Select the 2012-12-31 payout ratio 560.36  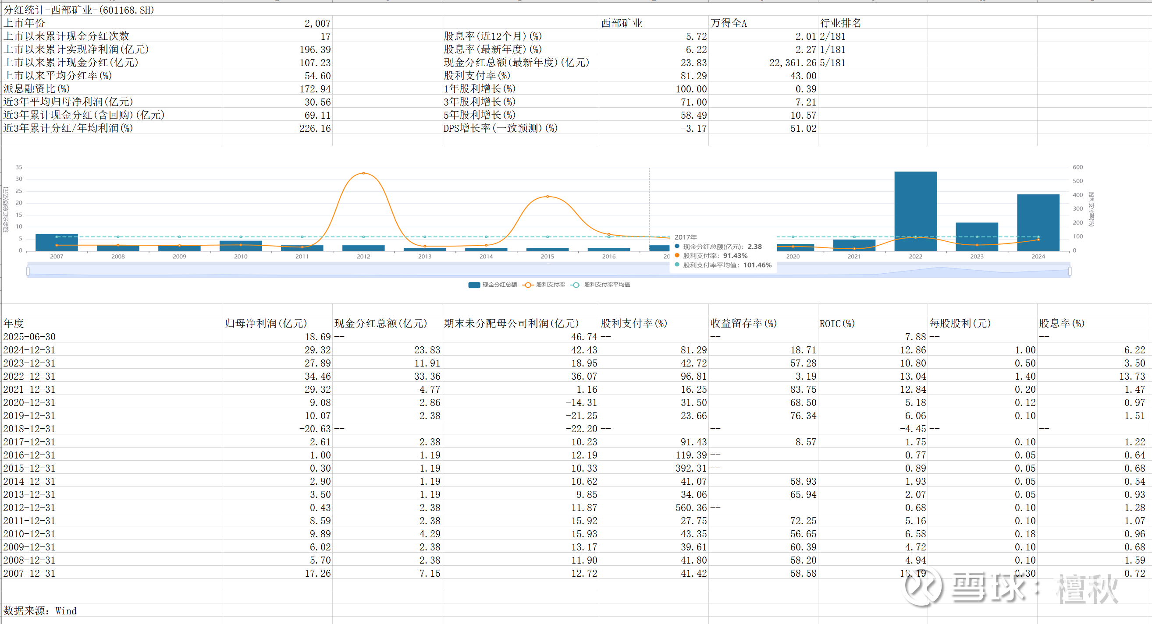(653, 507)
